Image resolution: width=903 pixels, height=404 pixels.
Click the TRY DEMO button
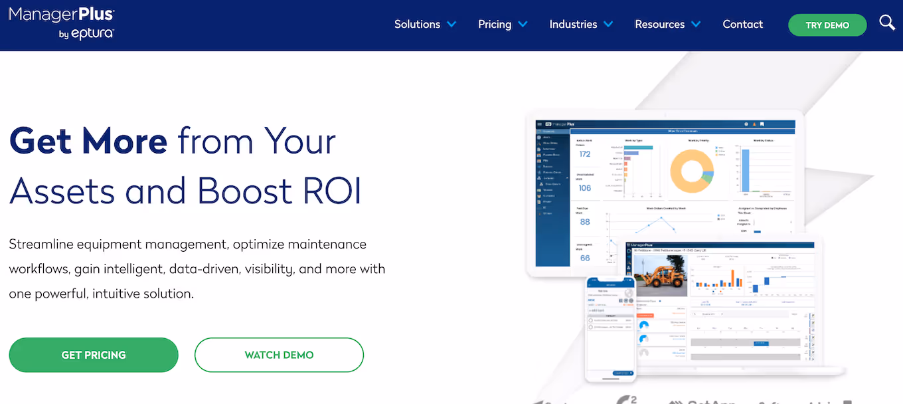[827, 25]
